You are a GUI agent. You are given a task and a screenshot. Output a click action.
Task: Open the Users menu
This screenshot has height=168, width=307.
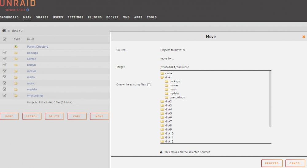58,17
